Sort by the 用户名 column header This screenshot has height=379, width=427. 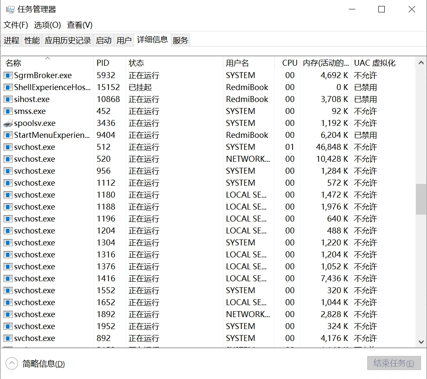tap(249, 63)
